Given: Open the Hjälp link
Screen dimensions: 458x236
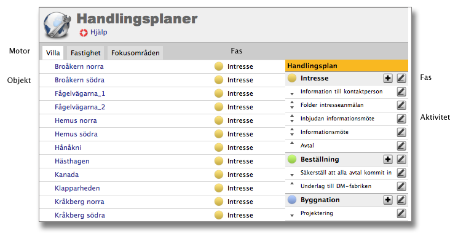Looking at the screenshot, I should (99, 32).
